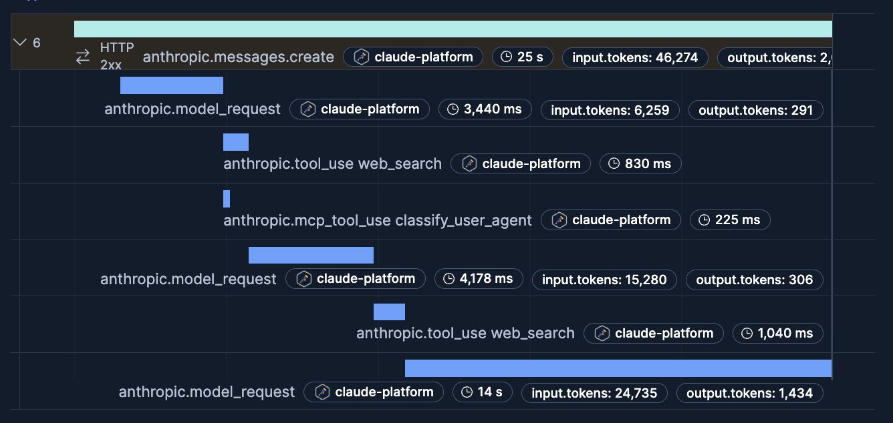Click the 225 ms duration badge
Viewport: 893px width, 423px height.
click(x=731, y=220)
